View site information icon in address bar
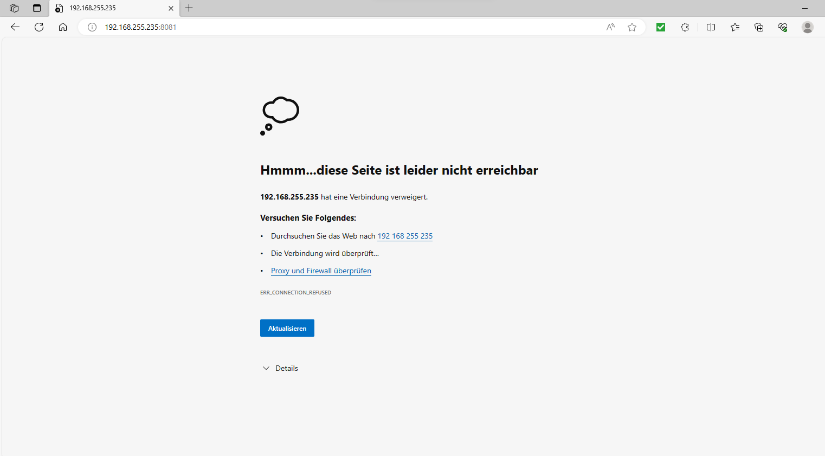Image resolution: width=825 pixels, height=456 pixels. coord(92,27)
